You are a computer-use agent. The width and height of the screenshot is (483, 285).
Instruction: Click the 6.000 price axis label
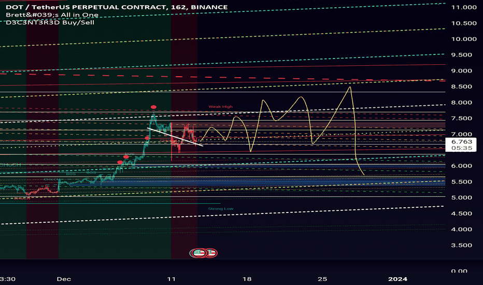(461, 166)
